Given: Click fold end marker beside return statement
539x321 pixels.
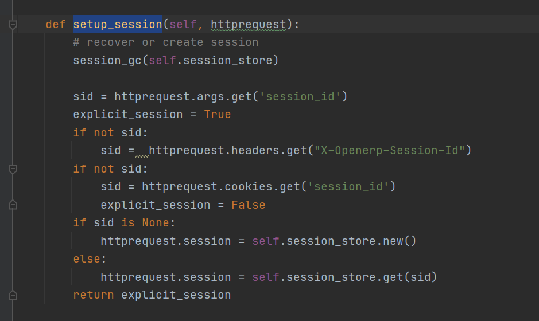Looking at the screenshot, I should click(x=13, y=296).
